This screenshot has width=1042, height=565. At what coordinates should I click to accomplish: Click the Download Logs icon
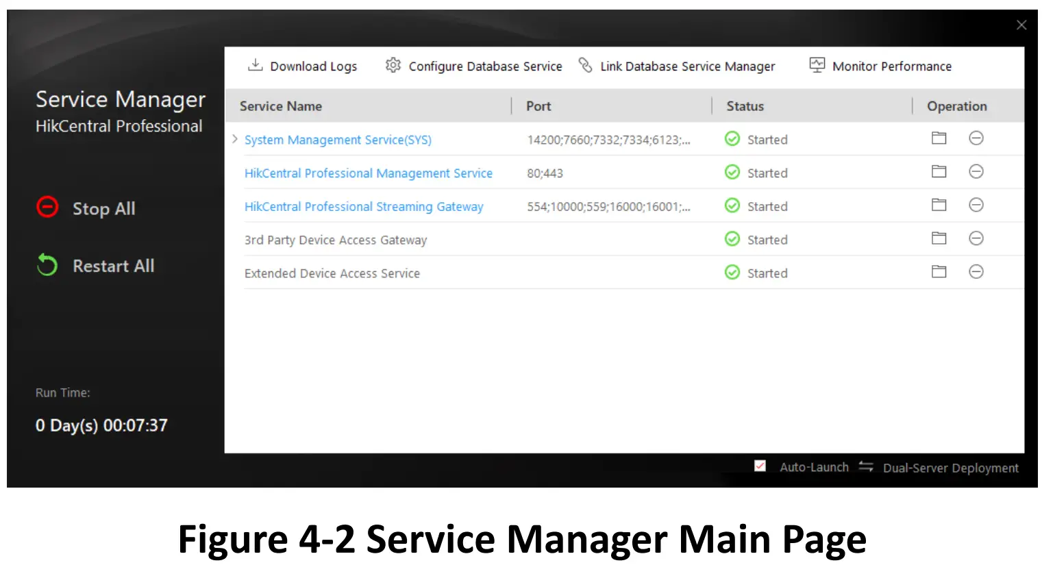(255, 65)
